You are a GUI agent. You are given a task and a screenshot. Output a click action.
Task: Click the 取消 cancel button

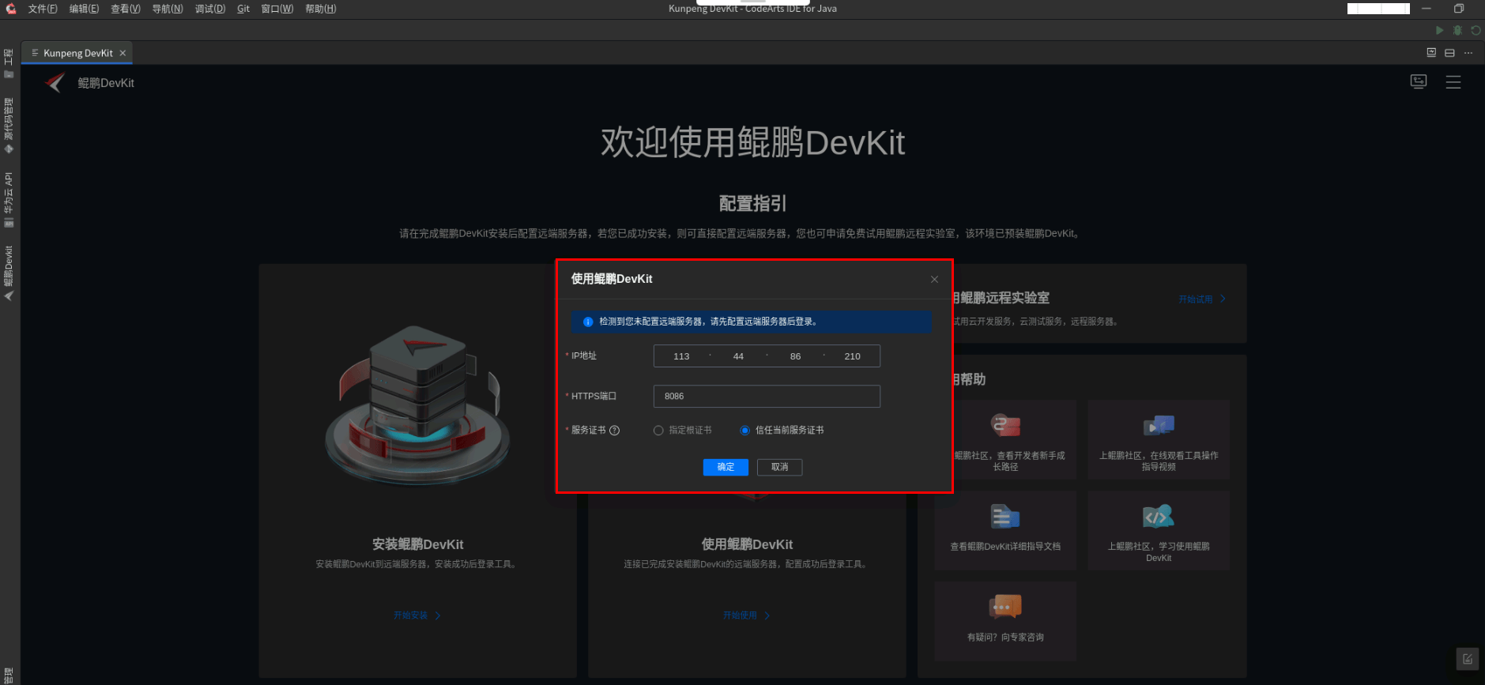tap(779, 467)
